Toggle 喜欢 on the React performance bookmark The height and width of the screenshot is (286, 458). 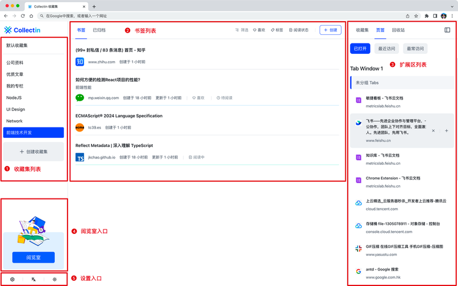pos(198,98)
